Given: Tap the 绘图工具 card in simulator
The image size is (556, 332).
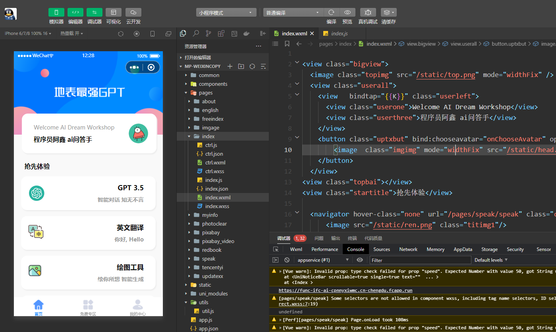Looking at the screenshot, I should (88, 273).
